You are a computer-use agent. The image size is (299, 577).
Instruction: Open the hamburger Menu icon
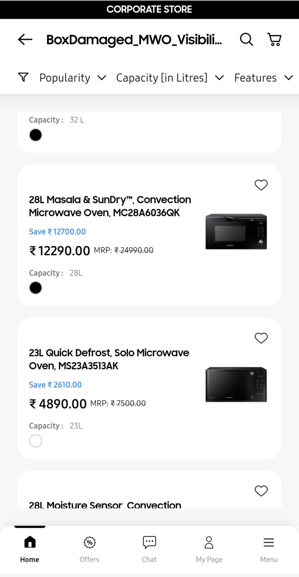269,542
